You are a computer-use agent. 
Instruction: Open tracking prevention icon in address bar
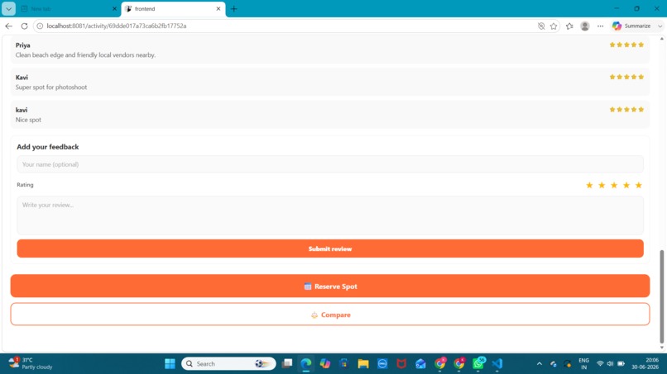[541, 26]
